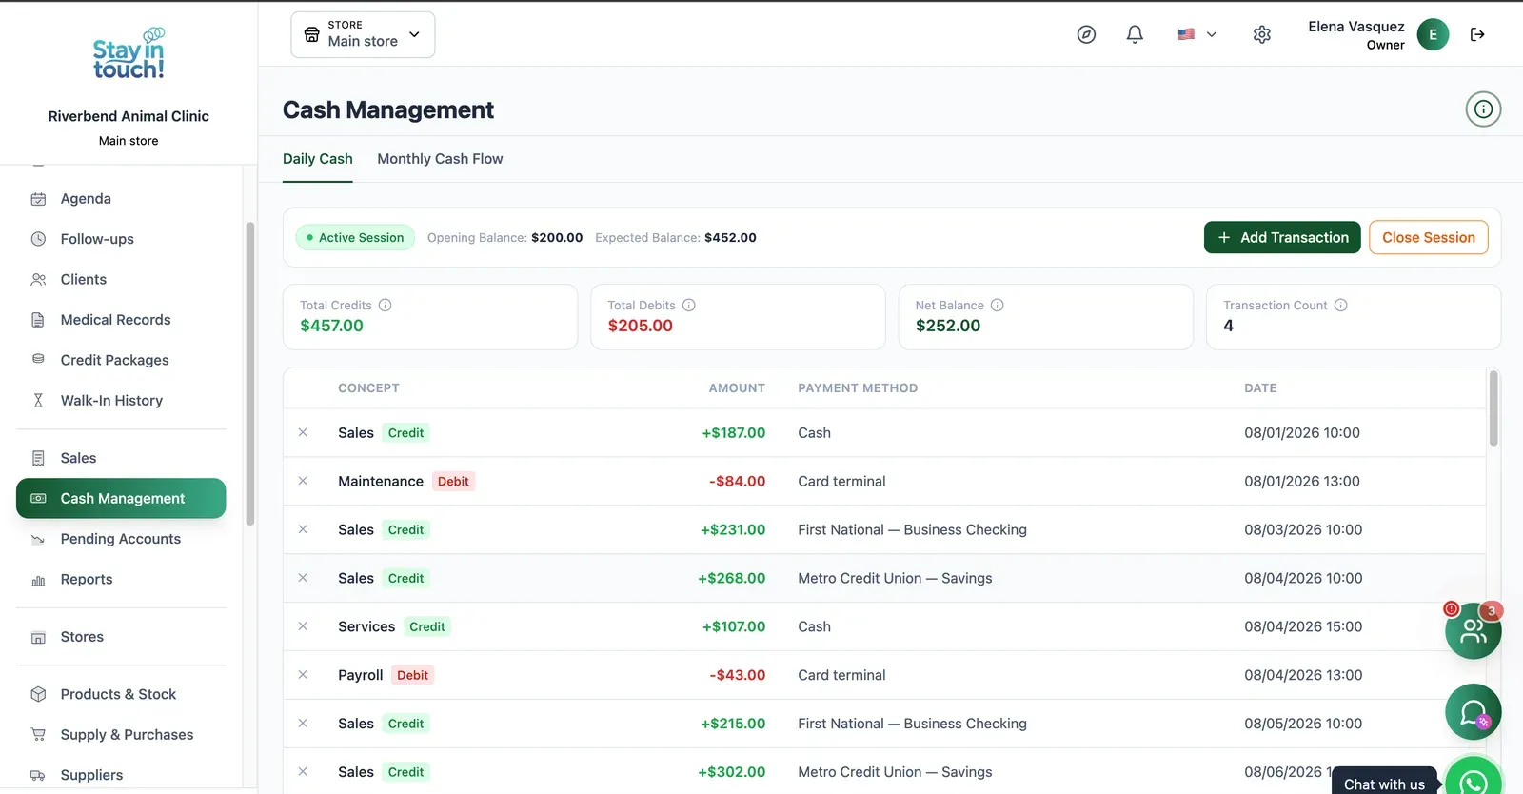
Task: Show the Total Credits info tooltip icon
Action: coord(386,306)
